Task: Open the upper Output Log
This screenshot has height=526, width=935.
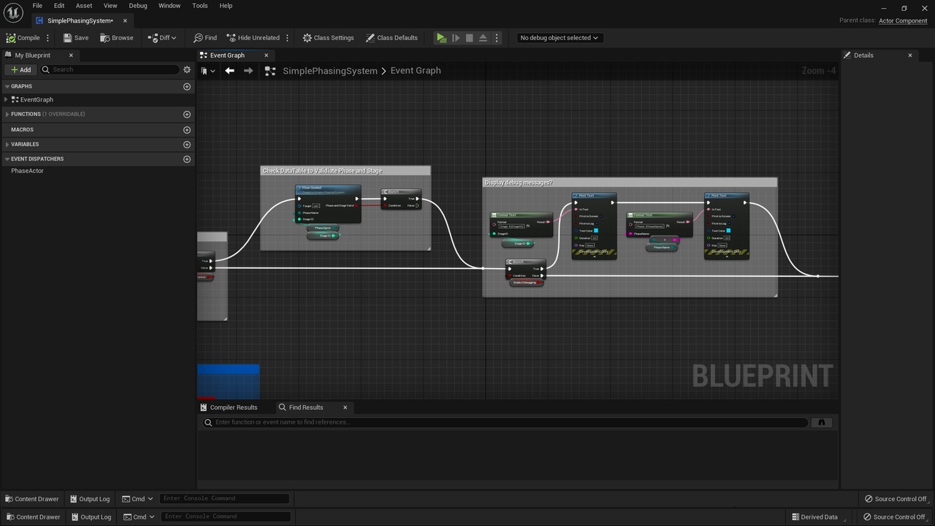Action: coord(90,499)
